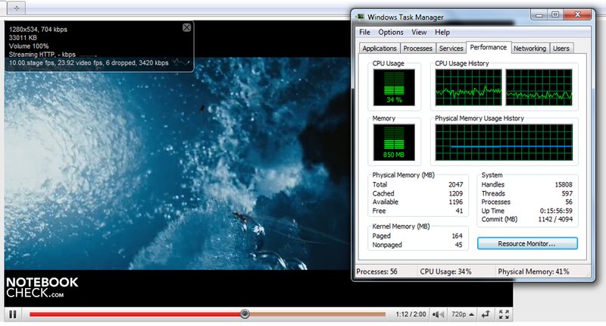The width and height of the screenshot is (606, 326).
Task: Open the Help menu in Task Manager
Action: click(442, 32)
